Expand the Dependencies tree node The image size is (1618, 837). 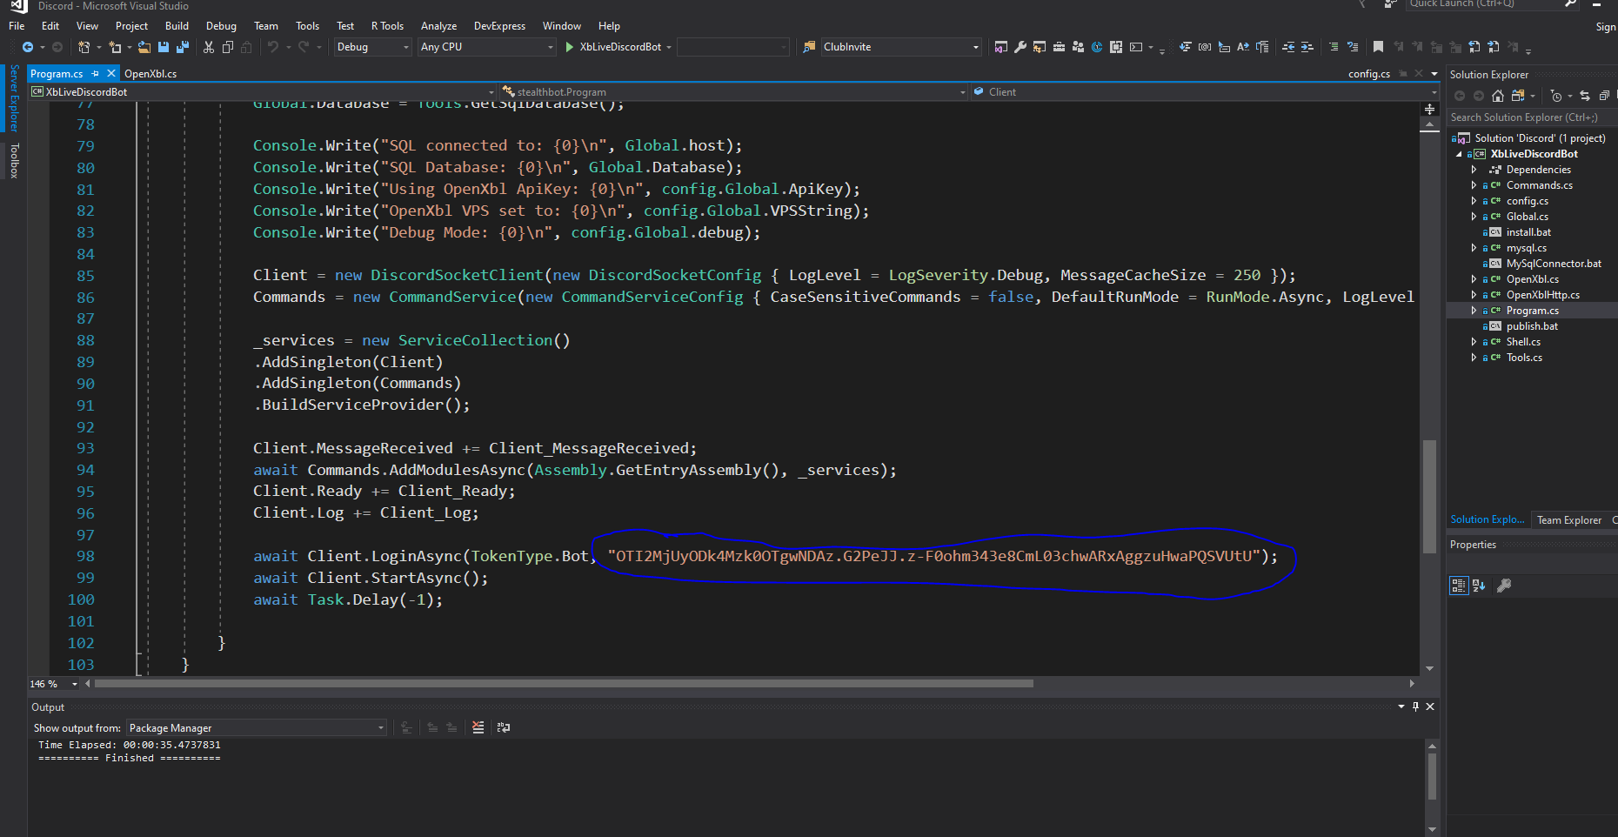click(1474, 170)
